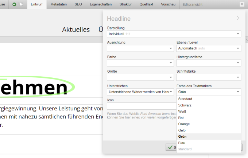This screenshot has width=248, height=158.
Task: Open the Farbe dropdown
Action: 140,63
